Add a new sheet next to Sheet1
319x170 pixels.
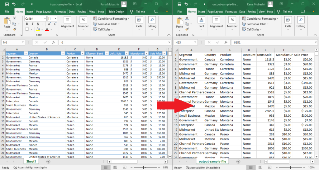pyautogui.click(x=48, y=162)
